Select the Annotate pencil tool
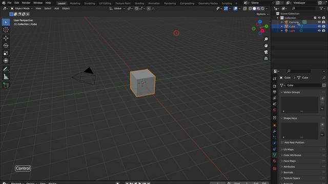The width and height of the screenshot is (328, 184). point(6,70)
